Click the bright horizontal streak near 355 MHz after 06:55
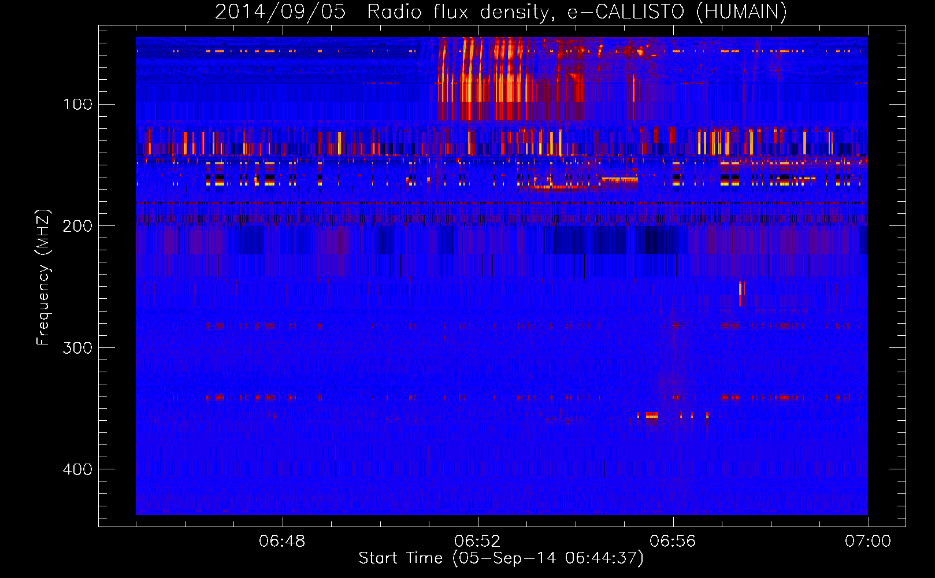Viewport: 935px width, 578px height. coord(652,416)
